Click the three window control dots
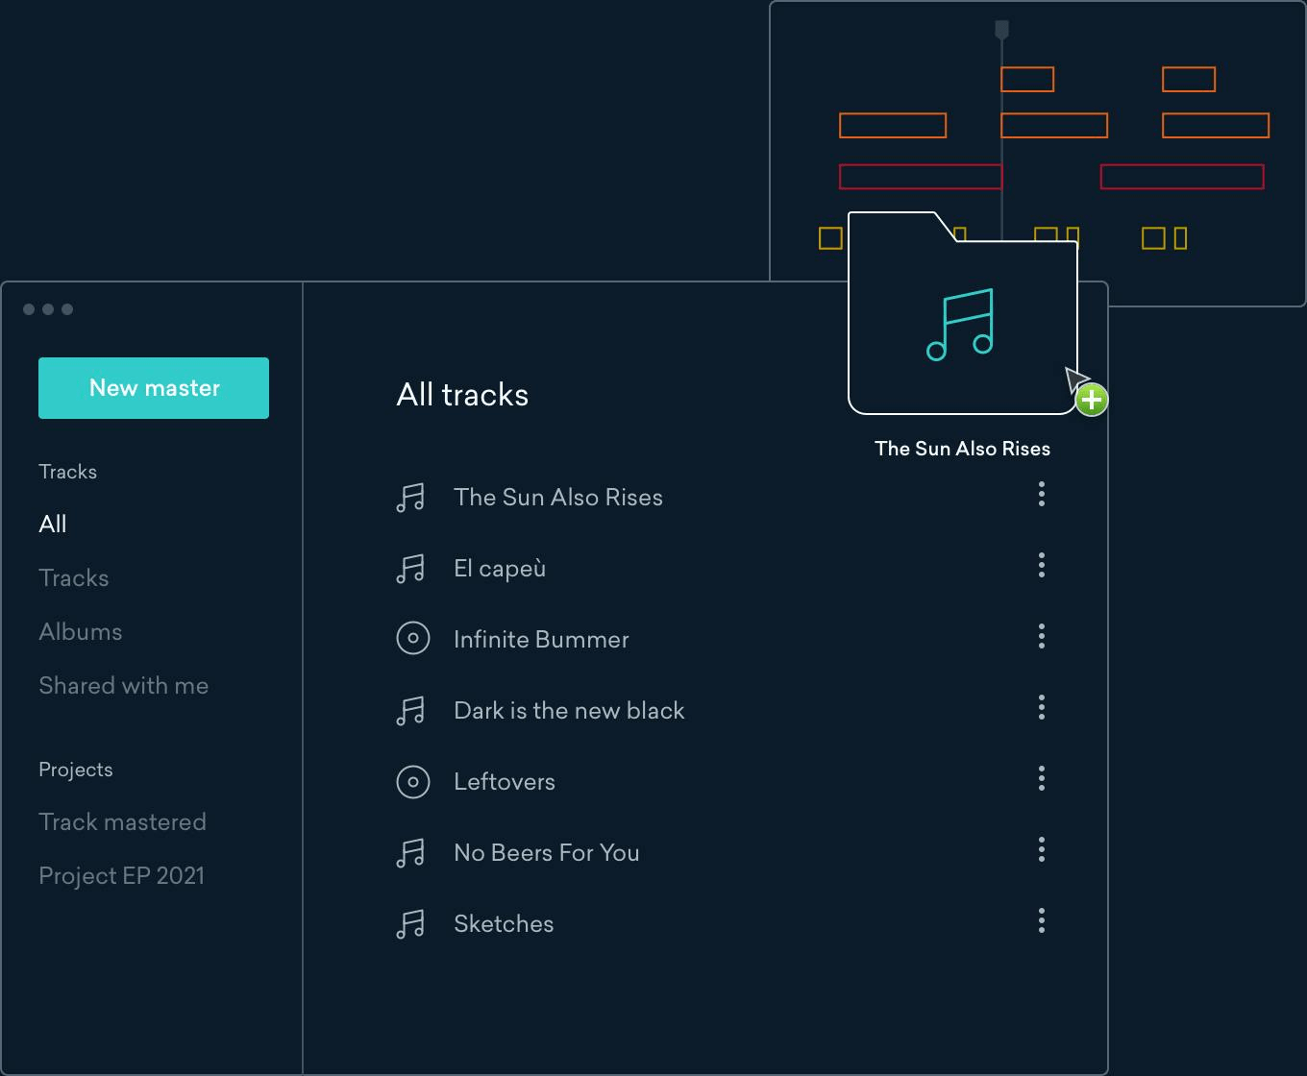The height and width of the screenshot is (1076, 1307). 48,309
